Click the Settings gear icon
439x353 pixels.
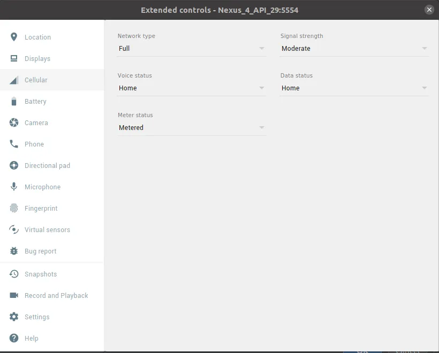(x=14, y=317)
